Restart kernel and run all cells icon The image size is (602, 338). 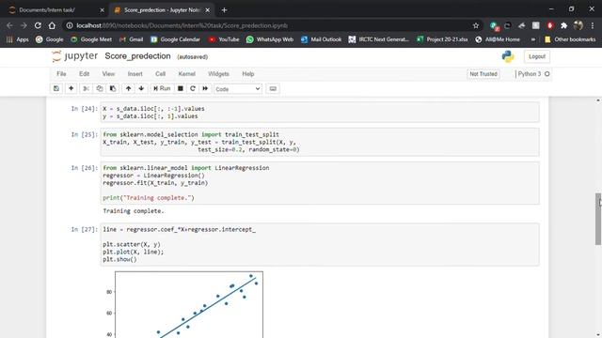tap(205, 88)
